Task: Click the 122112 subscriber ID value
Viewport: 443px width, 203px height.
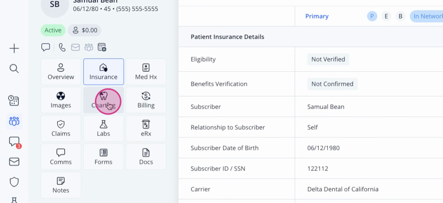Action: pyautogui.click(x=317, y=169)
